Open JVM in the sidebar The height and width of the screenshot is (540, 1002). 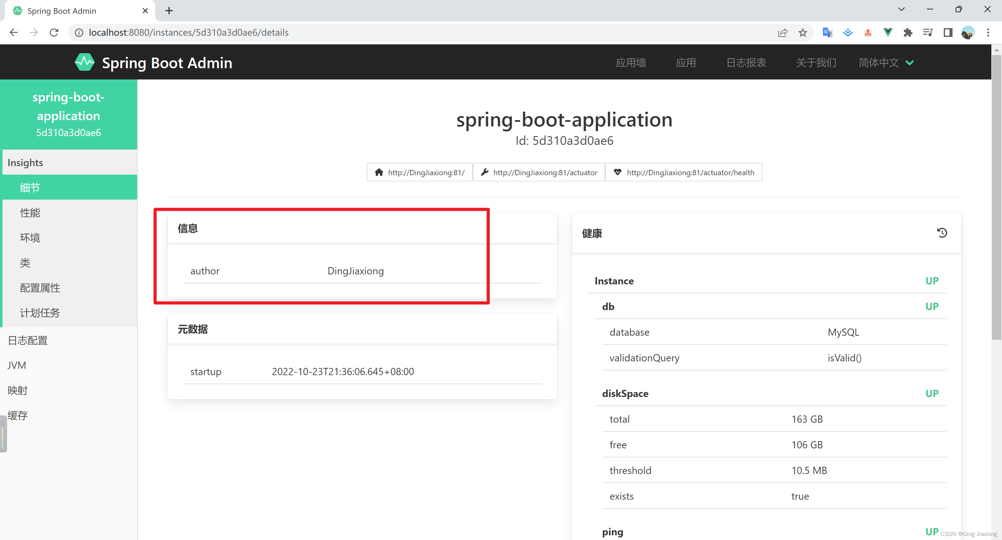click(69, 365)
